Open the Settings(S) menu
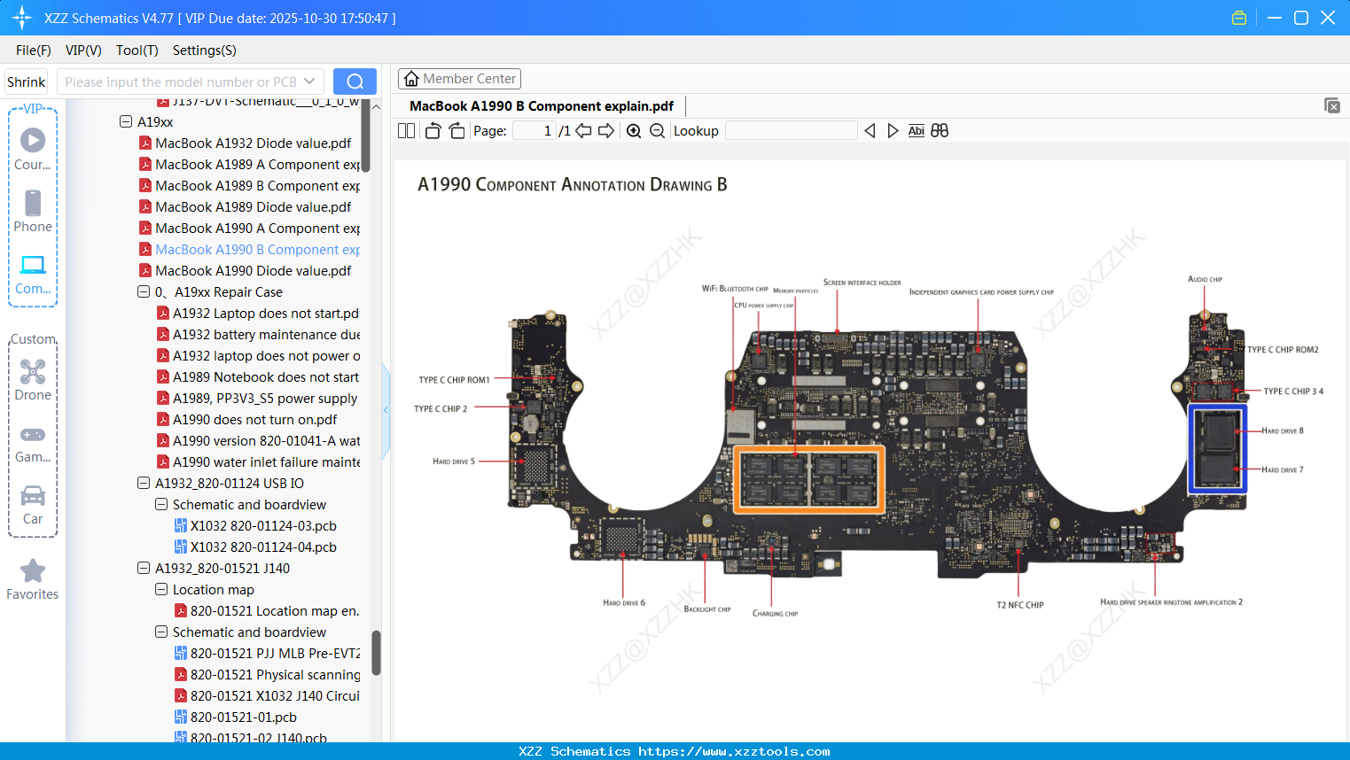 click(205, 50)
